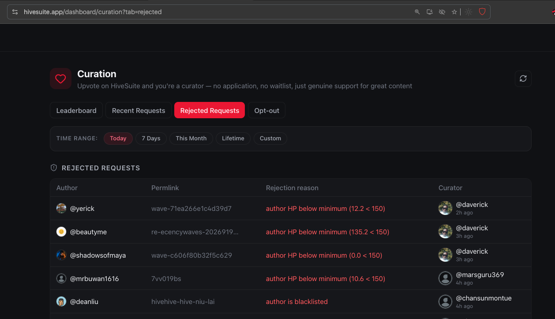Click @marsguru369's curator avatar

coord(445,278)
